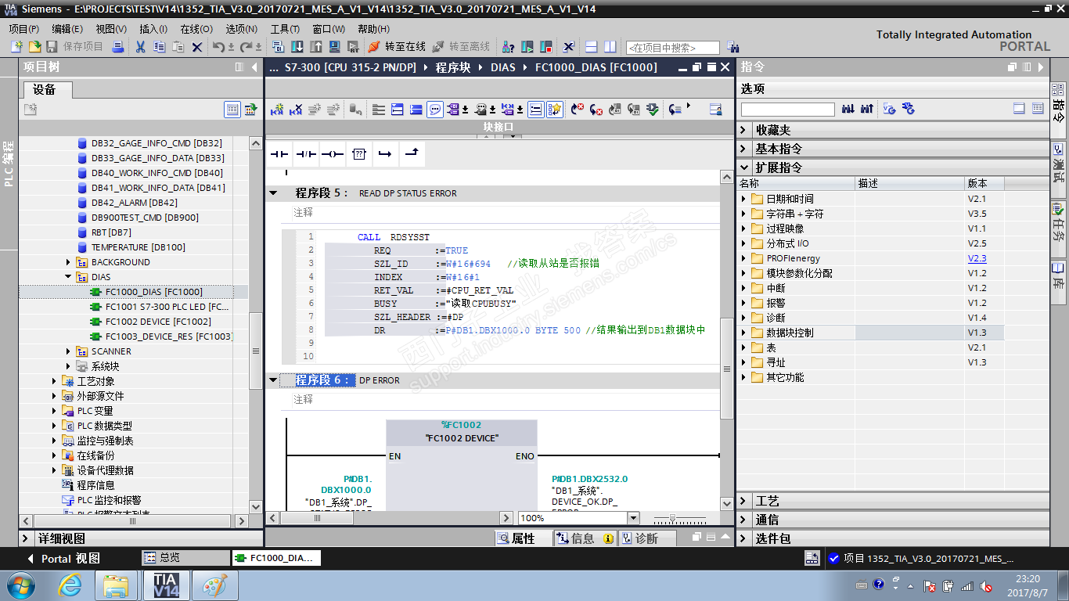Toggle free-form comments display in editor toolbar

[x=436, y=110]
